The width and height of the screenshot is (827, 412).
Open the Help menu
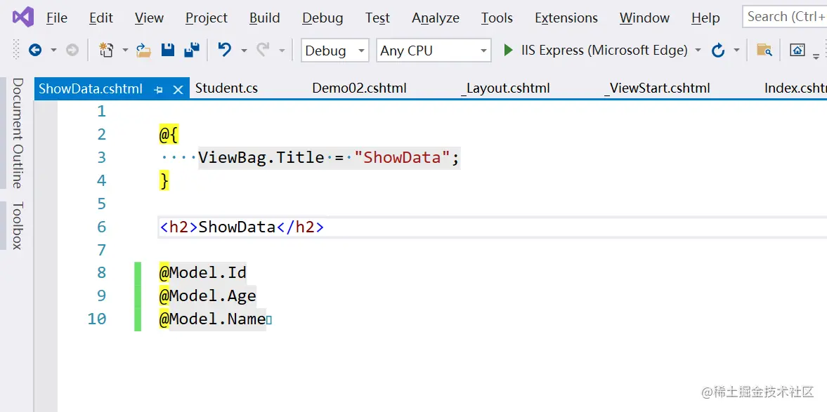click(705, 18)
